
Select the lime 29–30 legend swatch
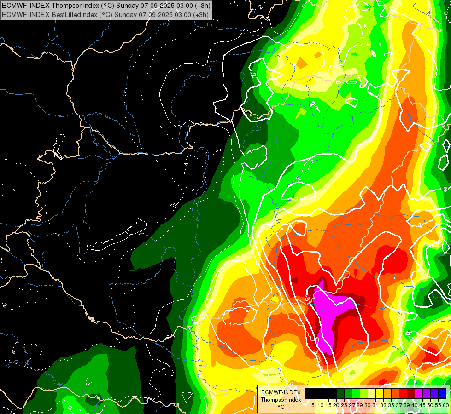[x=364, y=393]
